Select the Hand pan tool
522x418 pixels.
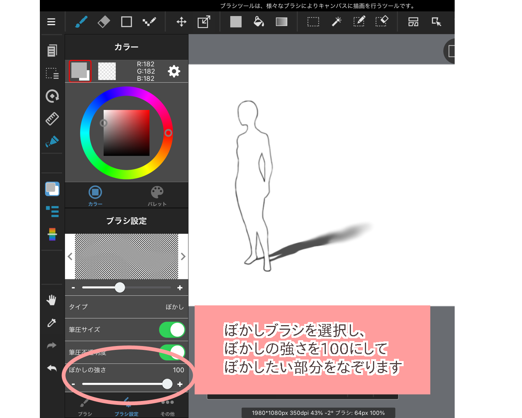tap(51, 300)
